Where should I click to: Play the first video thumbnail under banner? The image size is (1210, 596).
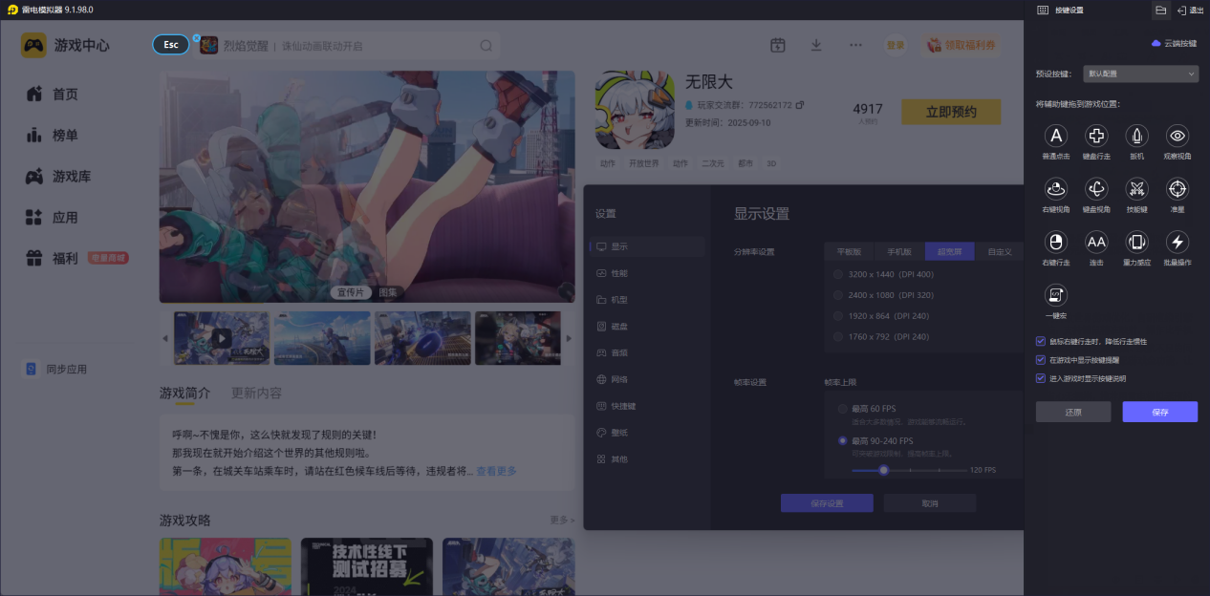(x=221, y=337)
